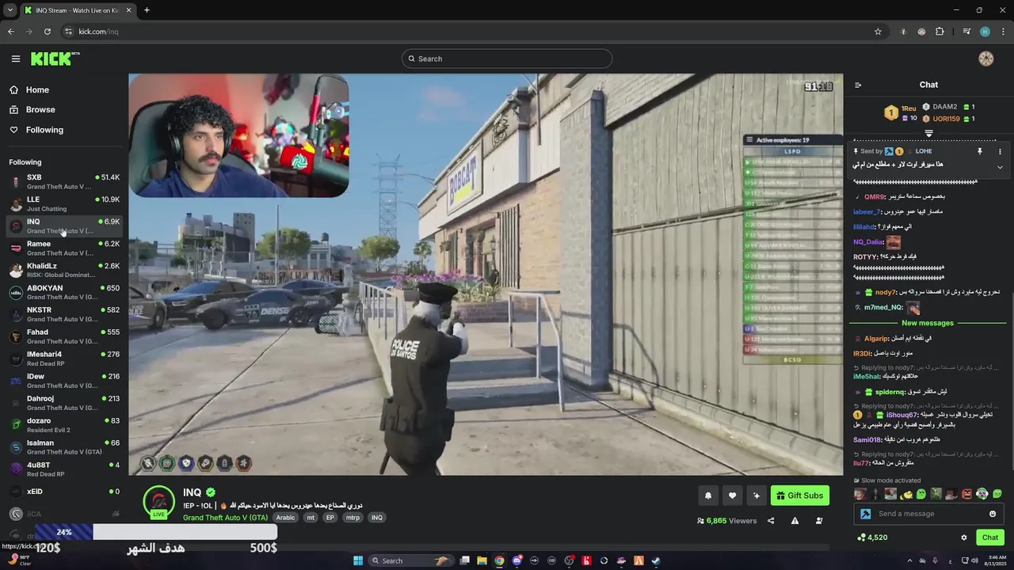Open a new browser tab
Image resolution: width=1014 pixels, height=570 pixels.
pos(147,10)
